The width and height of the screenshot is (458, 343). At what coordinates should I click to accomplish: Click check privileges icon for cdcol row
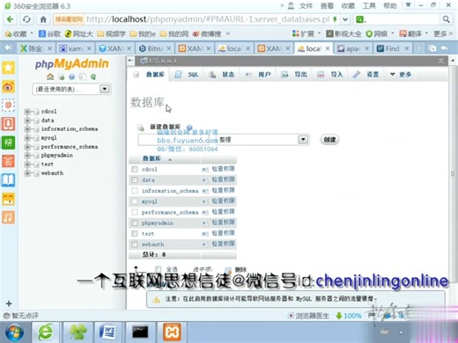click(205, 169)
